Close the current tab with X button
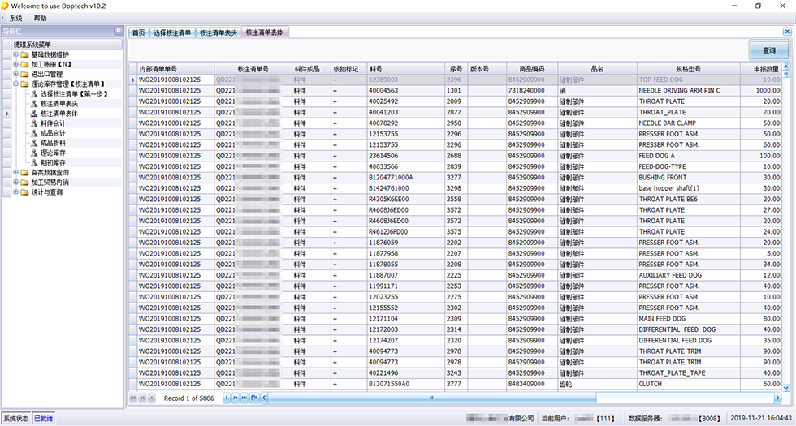The width and height of the screenshot is (796, 426). [786, 32]
